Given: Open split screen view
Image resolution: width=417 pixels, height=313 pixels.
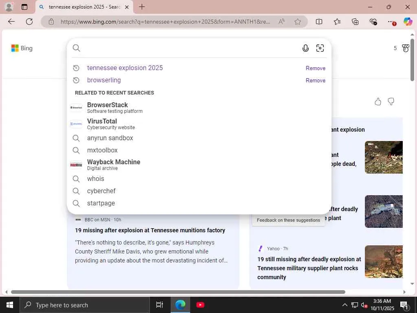Looking at the screenshot, I should point(319,22).
